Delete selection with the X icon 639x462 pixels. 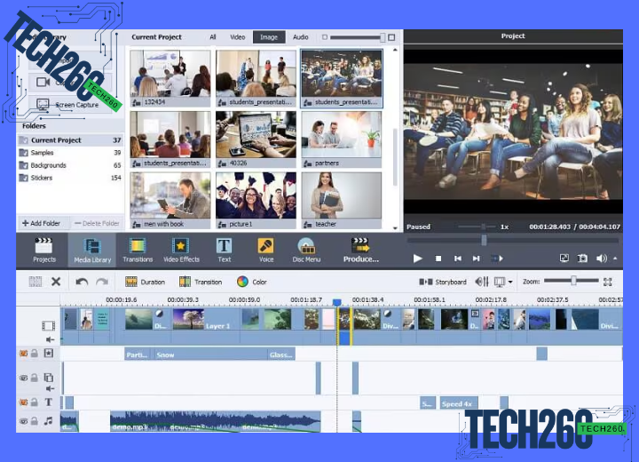coord(56,282)
